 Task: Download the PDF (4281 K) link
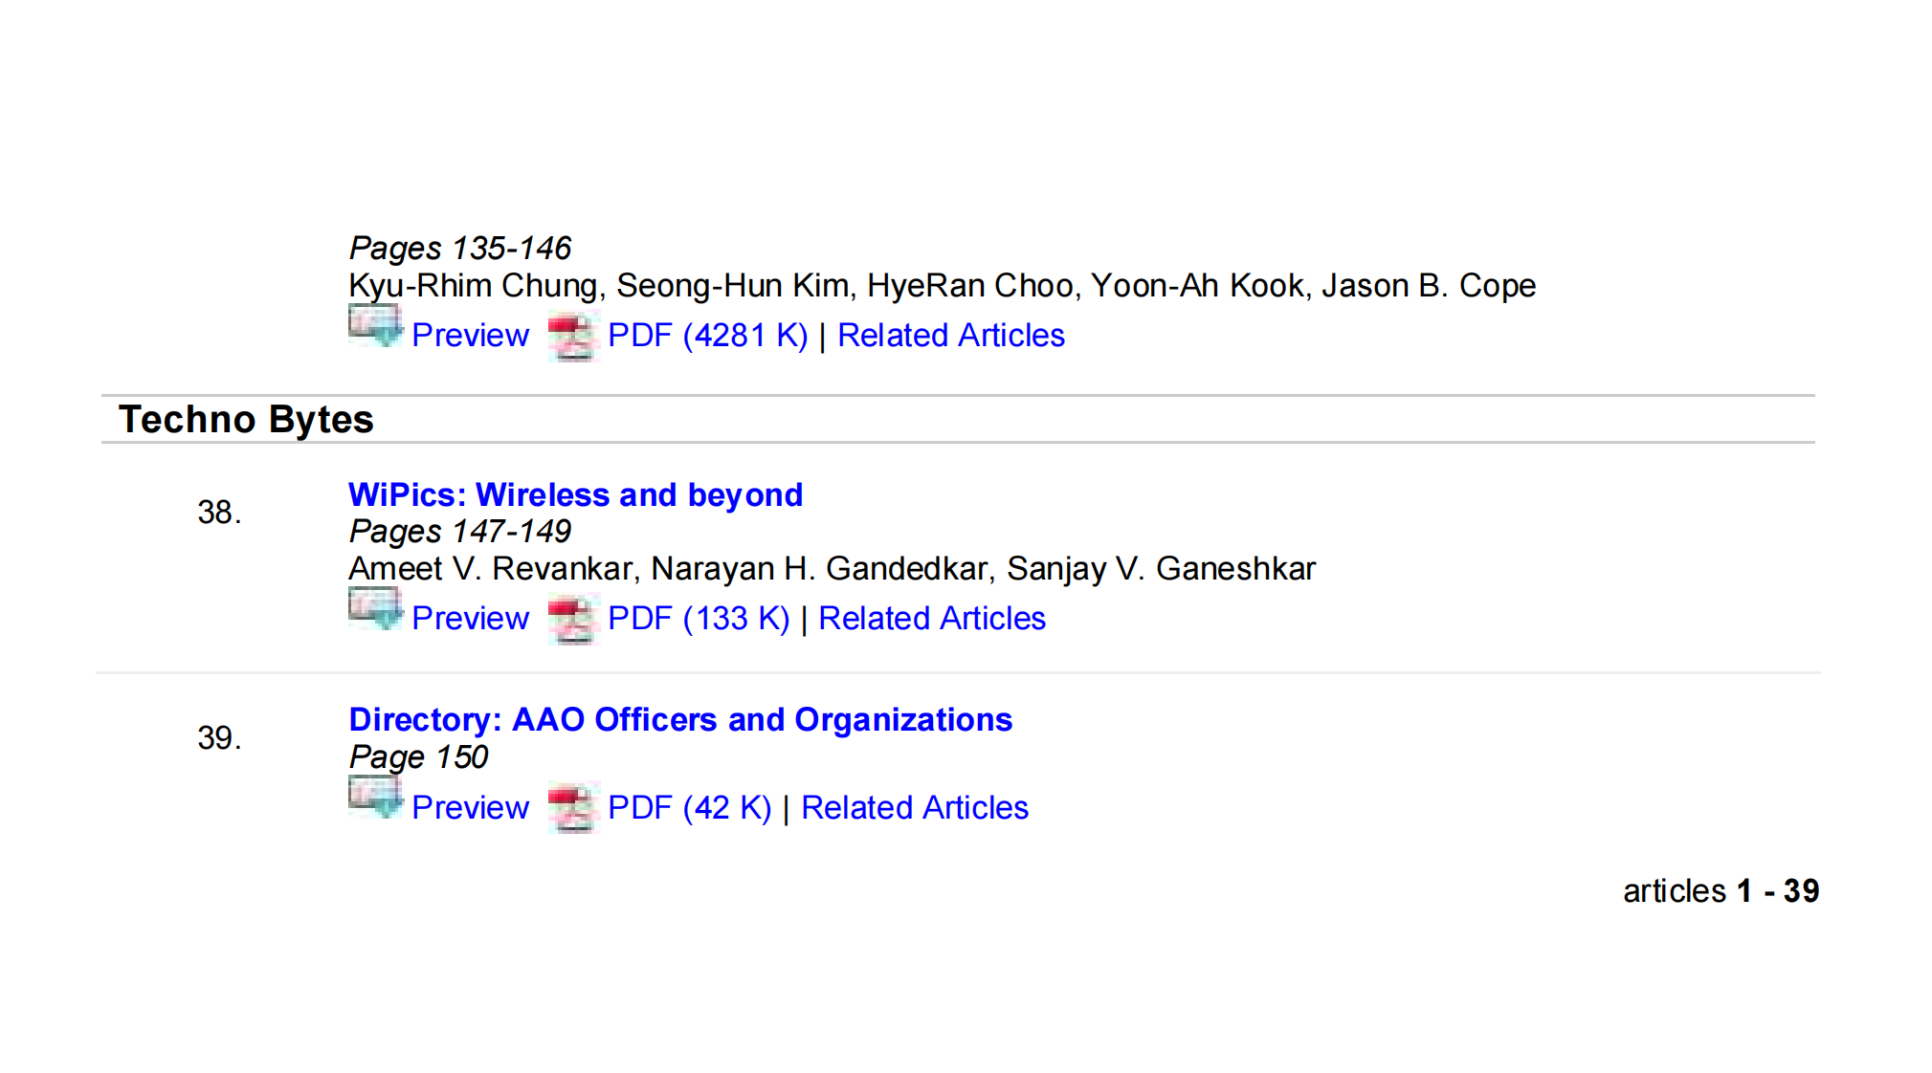tap(707, 336)
